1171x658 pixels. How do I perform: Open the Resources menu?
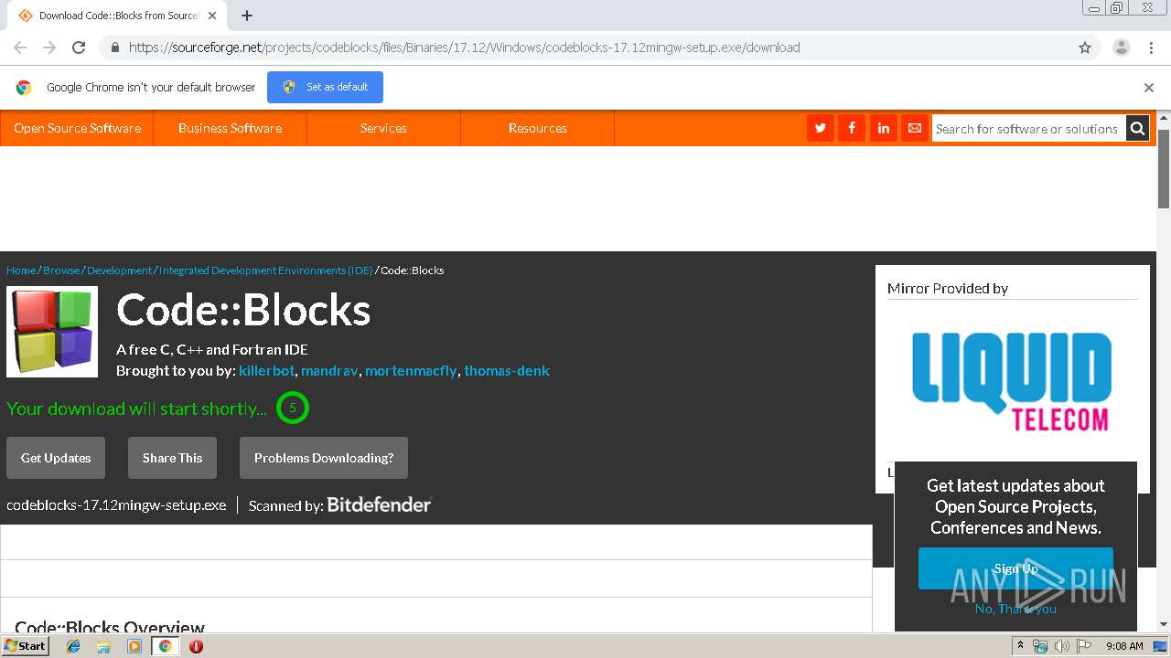tap(537, 128)
